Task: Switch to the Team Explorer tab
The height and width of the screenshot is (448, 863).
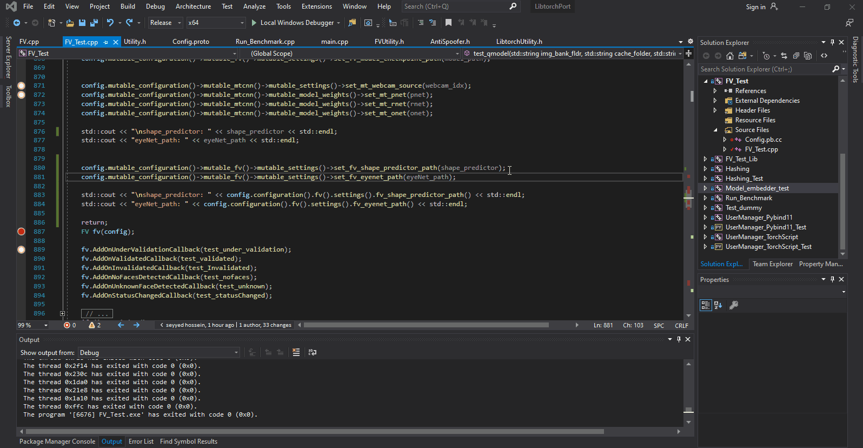Action: pos(773,264)
